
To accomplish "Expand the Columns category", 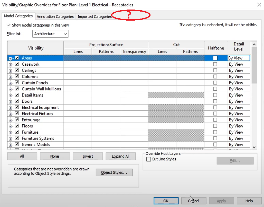I will [10, 77].
